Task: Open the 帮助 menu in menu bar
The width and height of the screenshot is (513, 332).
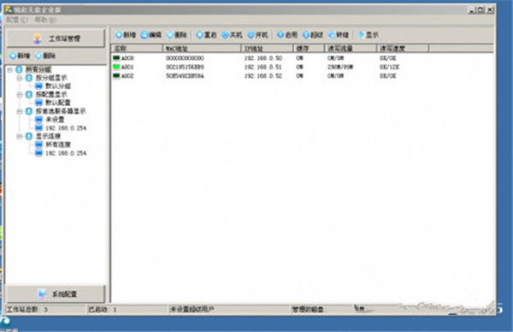Action: point(45,20)
